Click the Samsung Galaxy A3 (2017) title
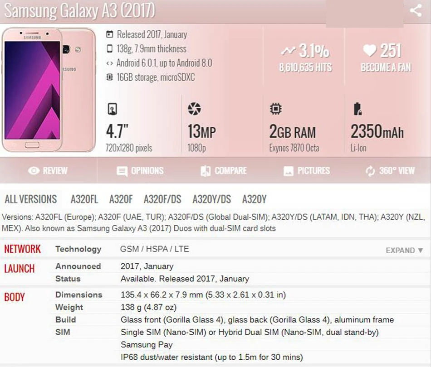 [x=80, y=11]
